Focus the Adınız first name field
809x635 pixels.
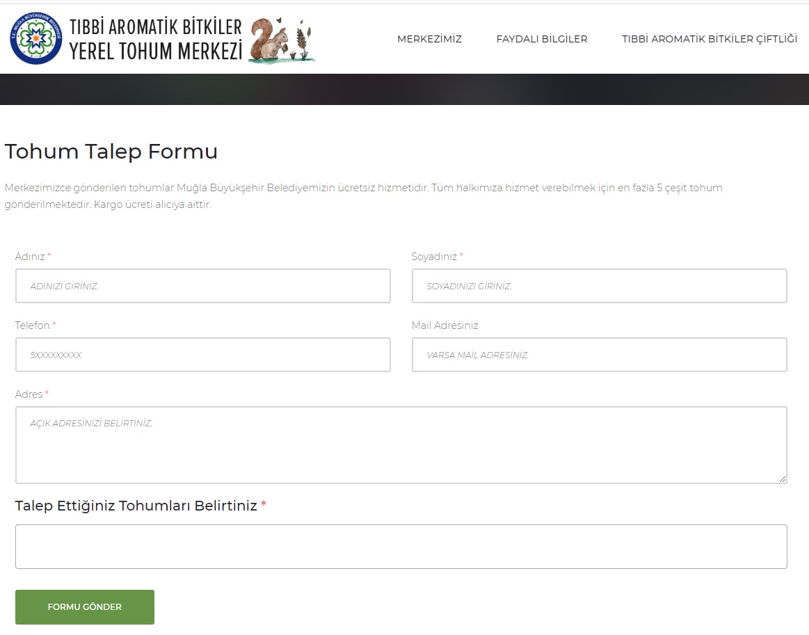click(202, 286)
